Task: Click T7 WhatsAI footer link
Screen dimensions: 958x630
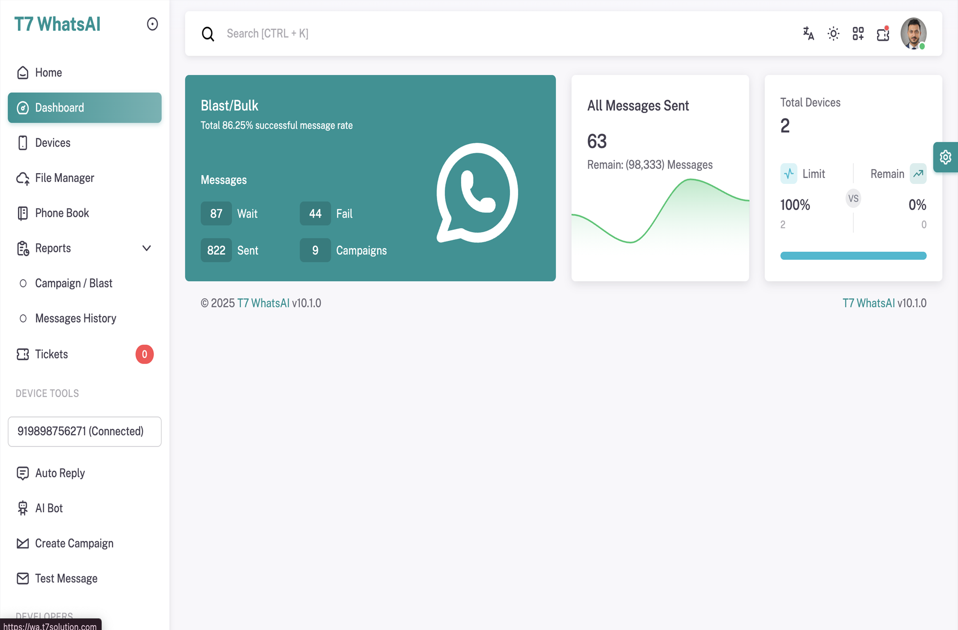Action: point(263,303)
